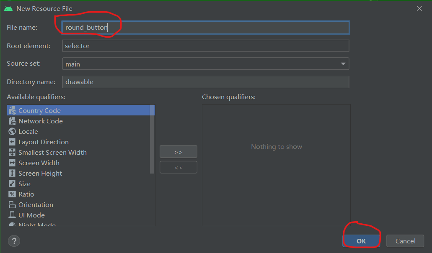Click the File name input field
This screenshot has height=253, width=432.
[205, 28]
